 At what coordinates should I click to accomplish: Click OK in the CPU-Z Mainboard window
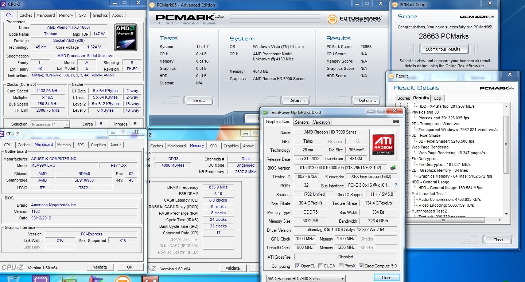[x=129, y=267]
